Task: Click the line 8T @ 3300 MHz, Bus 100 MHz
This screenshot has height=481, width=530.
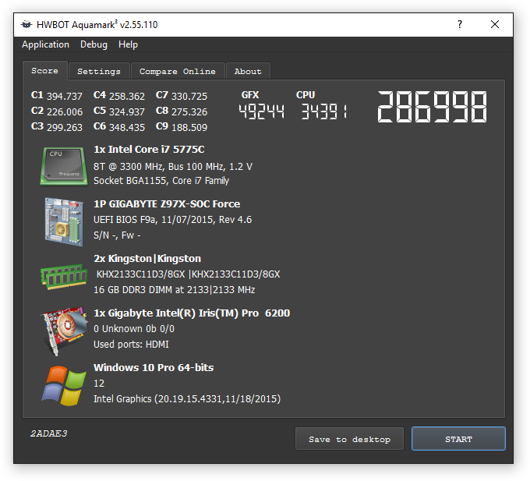Action: (173, 167)
